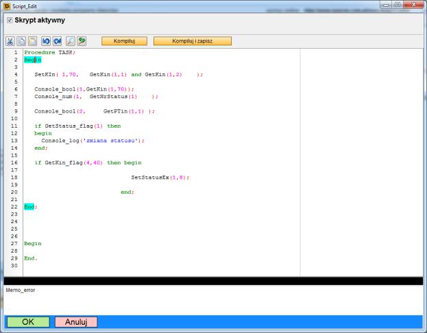Click Console_num on line 7
The height and width of the screenshot is (333, 427).
point(53,97)
